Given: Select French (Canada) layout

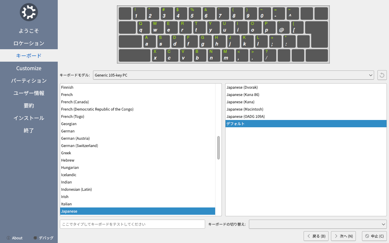Looking at the screenshot, I should pos(138,102).
